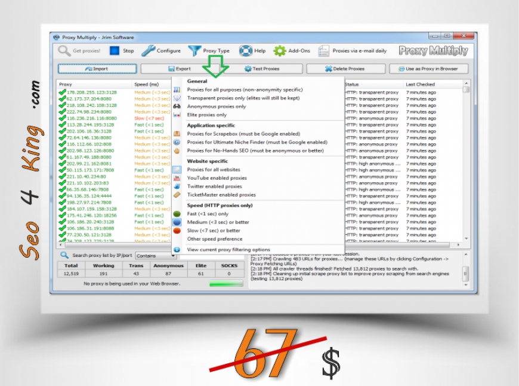Click blue circle Medium speed icon
This screenshot has width=519, height=386.
point(177,222)
